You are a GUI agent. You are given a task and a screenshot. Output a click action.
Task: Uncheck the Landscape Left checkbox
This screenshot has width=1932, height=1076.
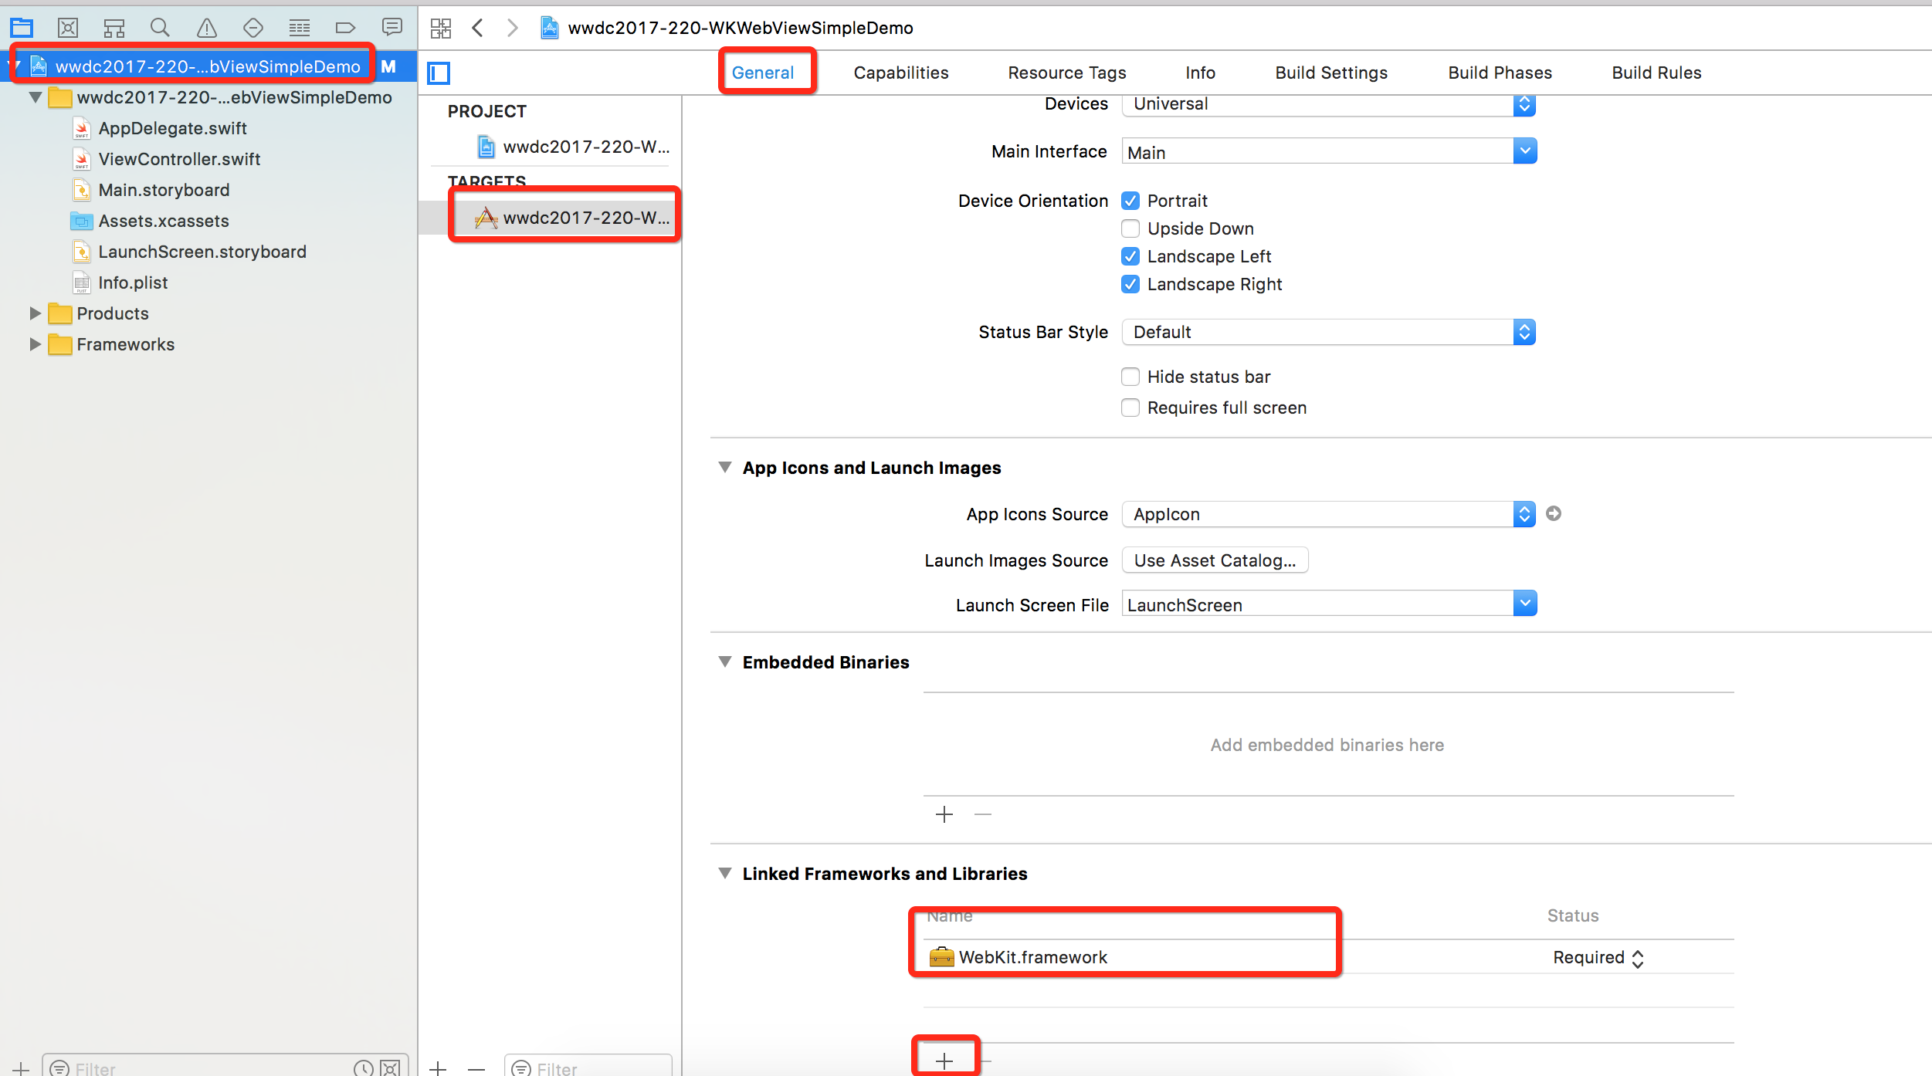pos(1130,256)
